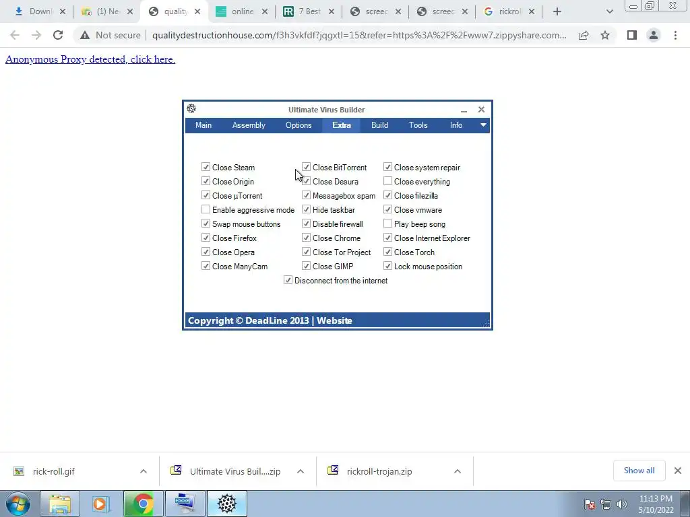Click the Chrome taskbar icon

click(x=143, y=504)
